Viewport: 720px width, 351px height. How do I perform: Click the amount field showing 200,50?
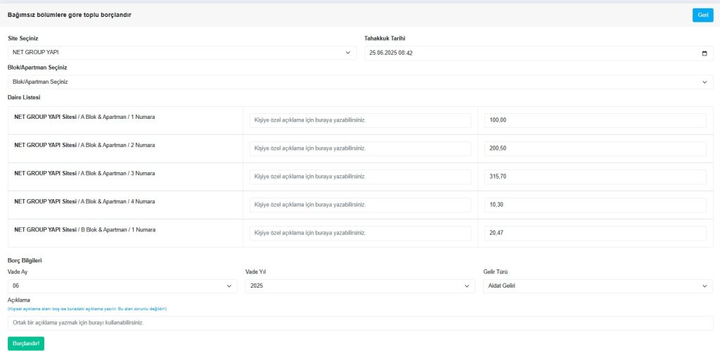[595, 148]
